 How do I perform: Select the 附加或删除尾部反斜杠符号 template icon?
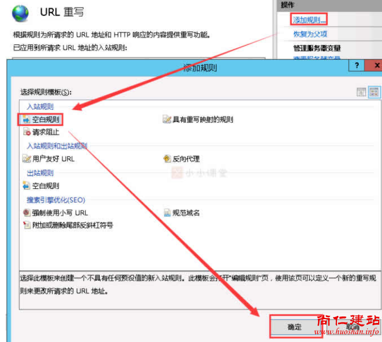(x=27, y=225)
